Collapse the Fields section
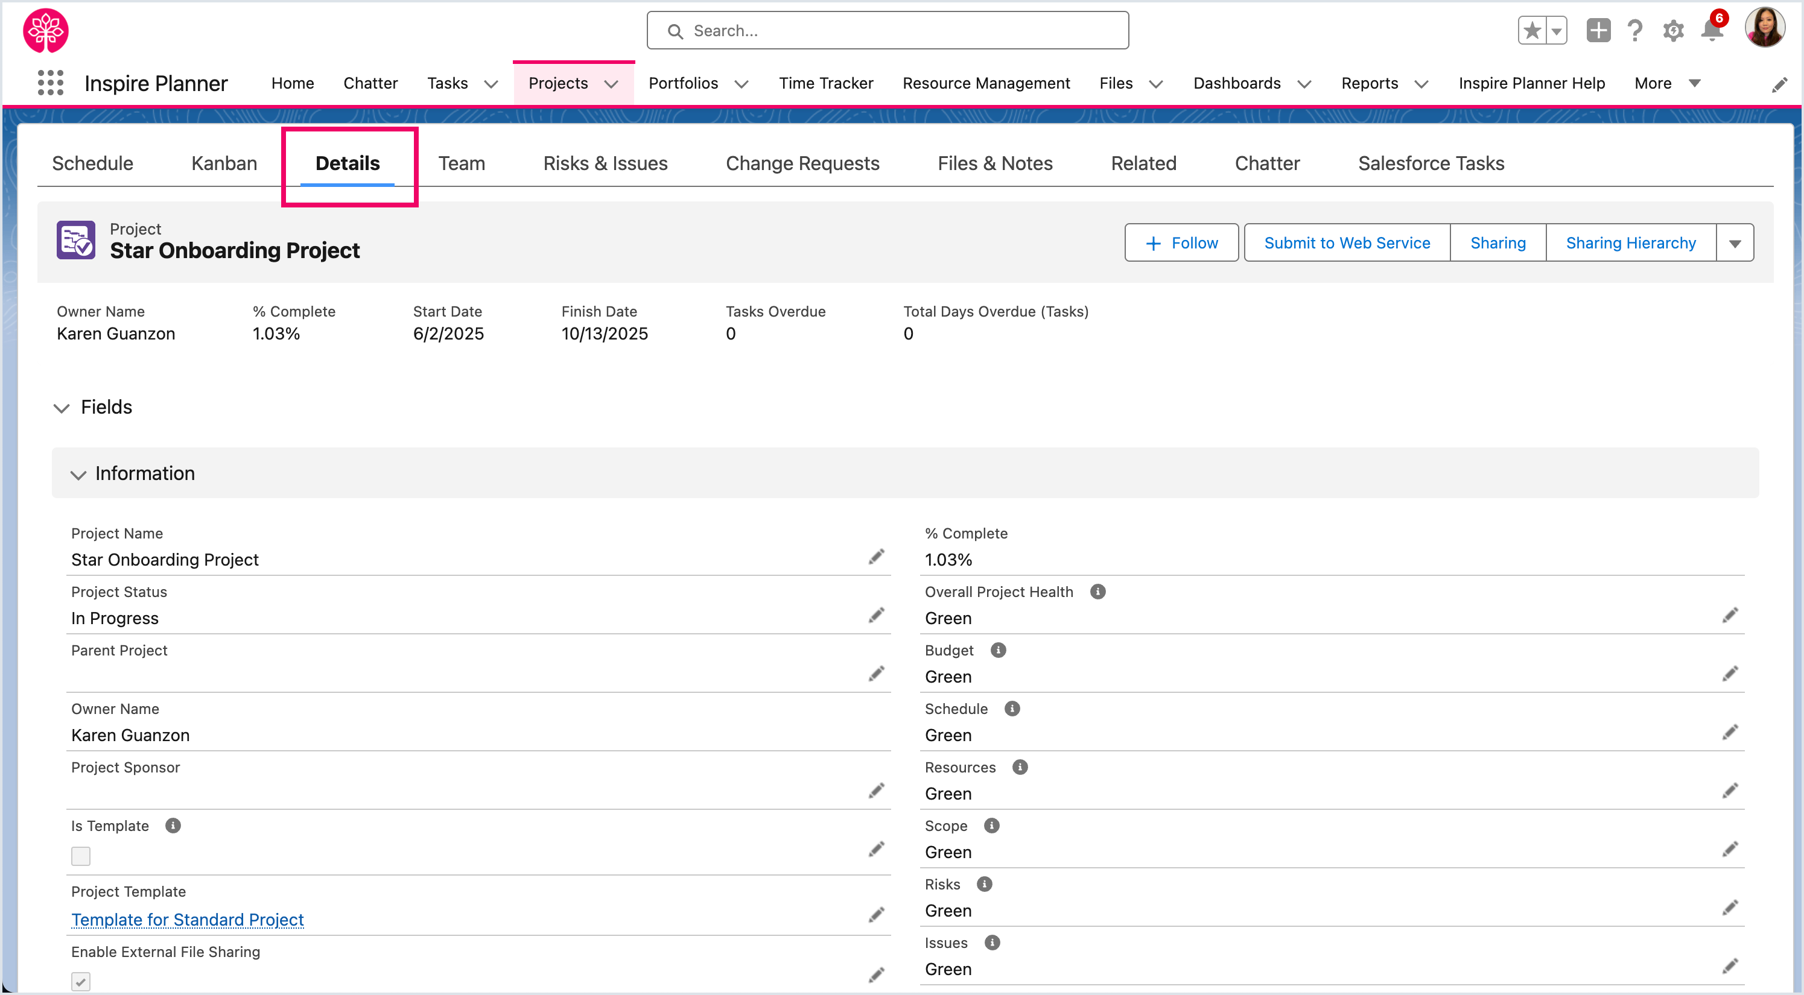The width and height of the screenshot is (1804, 995). (62, 408)
